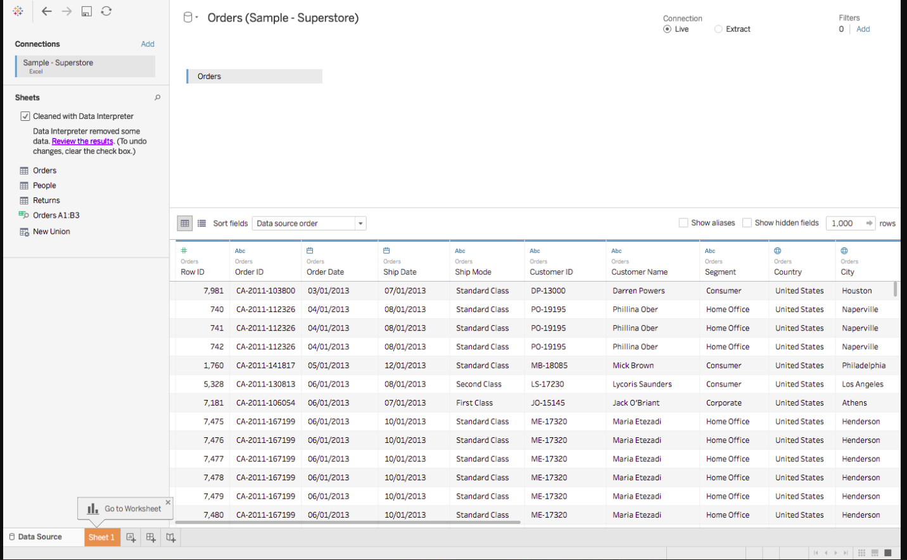Click the Customer Name column header
The image size is (907, 560).
tap(652, 261)
